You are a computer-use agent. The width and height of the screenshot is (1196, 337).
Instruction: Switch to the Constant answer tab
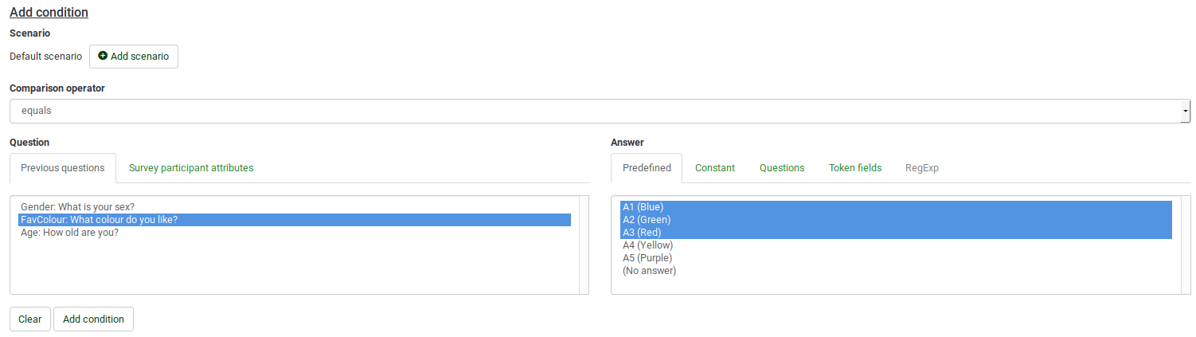(x=715, y=168)
